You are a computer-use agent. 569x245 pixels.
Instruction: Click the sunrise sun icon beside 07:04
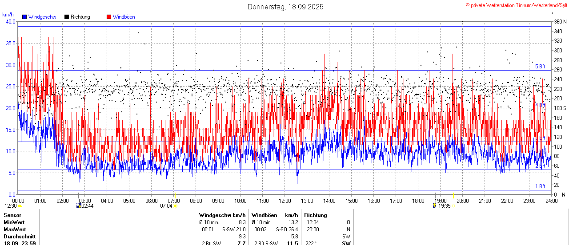pyautogui.click(x=175, y=206)
